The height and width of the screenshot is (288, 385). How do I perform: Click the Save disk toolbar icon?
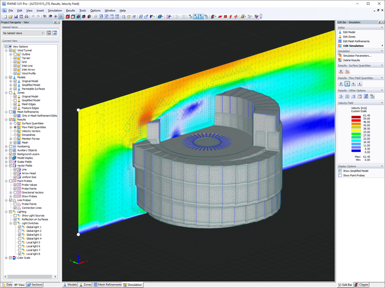click(x=16, y=17)
